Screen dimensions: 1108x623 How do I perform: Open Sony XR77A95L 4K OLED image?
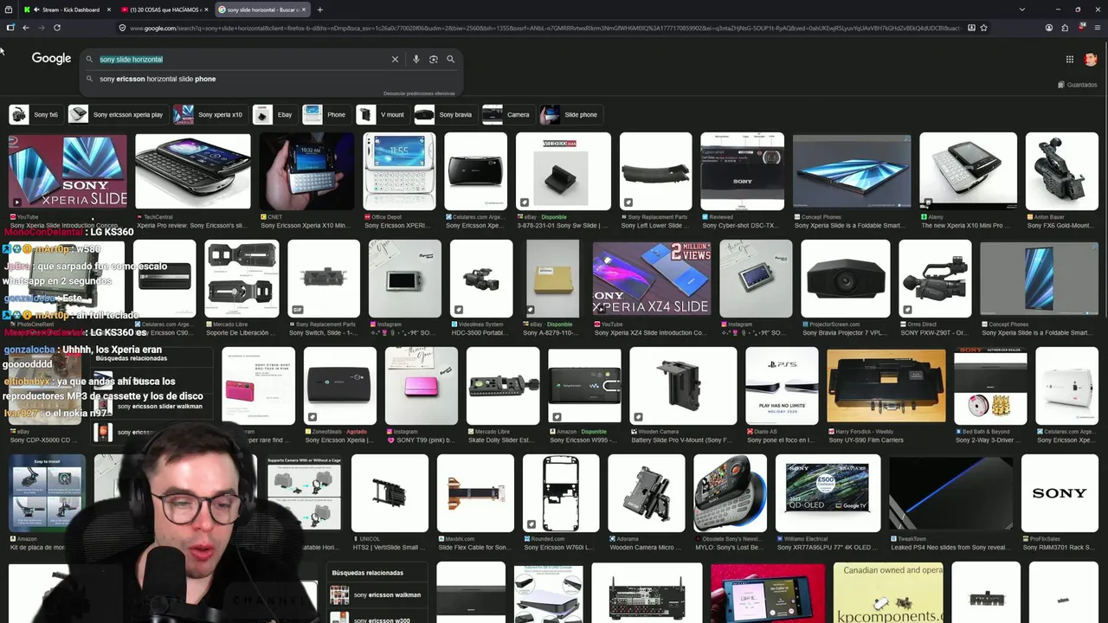(x=828, y=493)
